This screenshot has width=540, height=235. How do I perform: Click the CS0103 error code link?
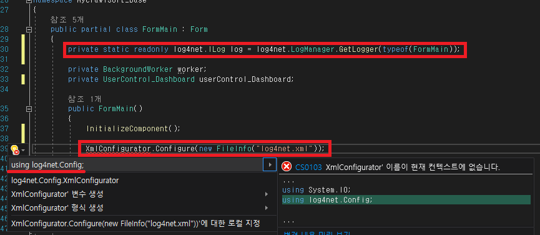click(308, 167)
